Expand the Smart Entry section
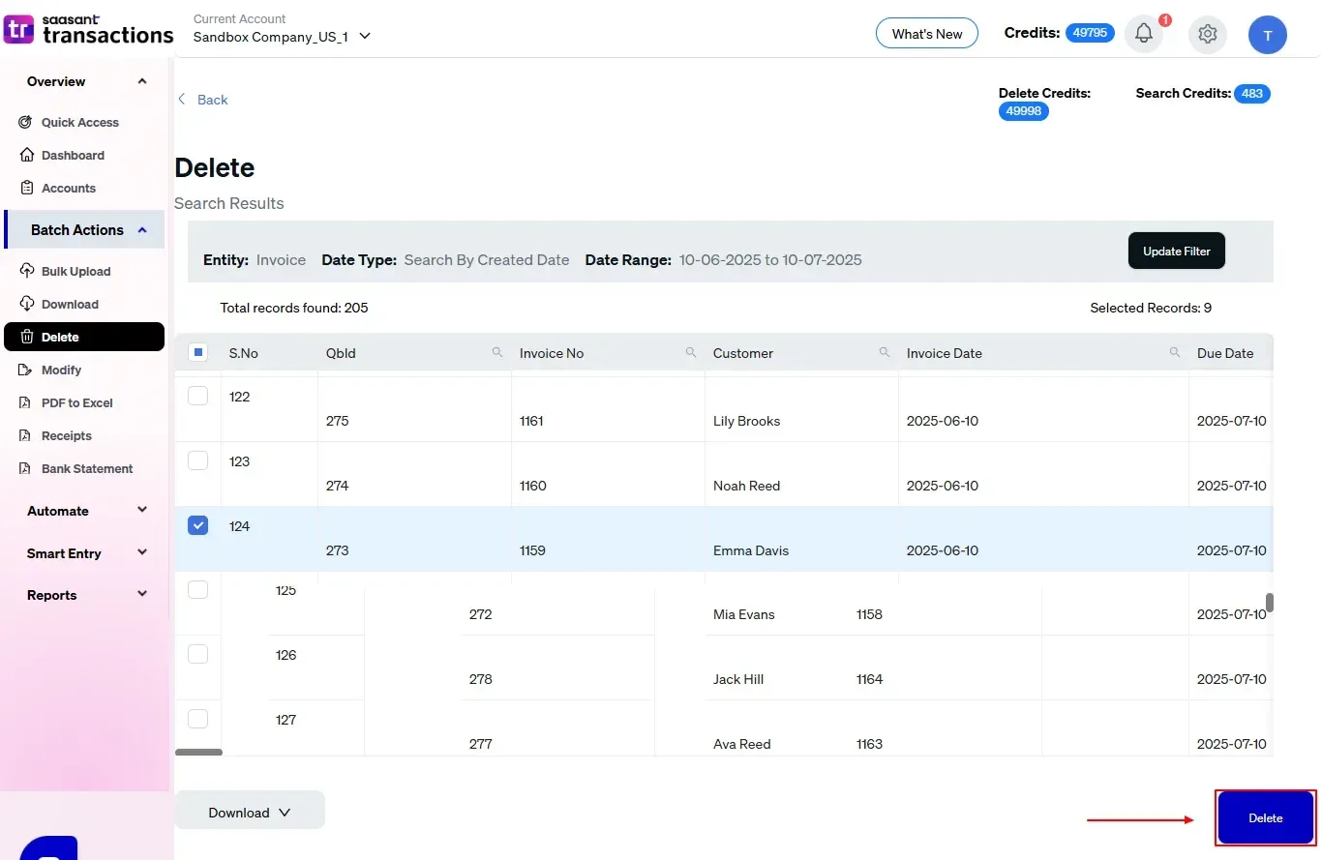This screenshot has height=860, width=1322. tap(142, 552)
